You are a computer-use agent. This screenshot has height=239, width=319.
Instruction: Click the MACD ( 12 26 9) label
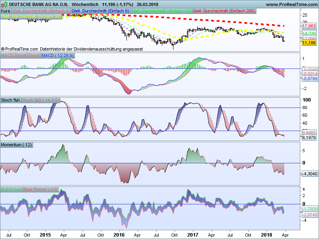[x=57, y=55]
